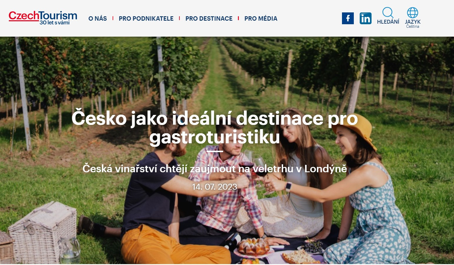The height and width of the screenshot is (265, 454).
Task: Click the globe language icon
Action: (x=413, y=13)
